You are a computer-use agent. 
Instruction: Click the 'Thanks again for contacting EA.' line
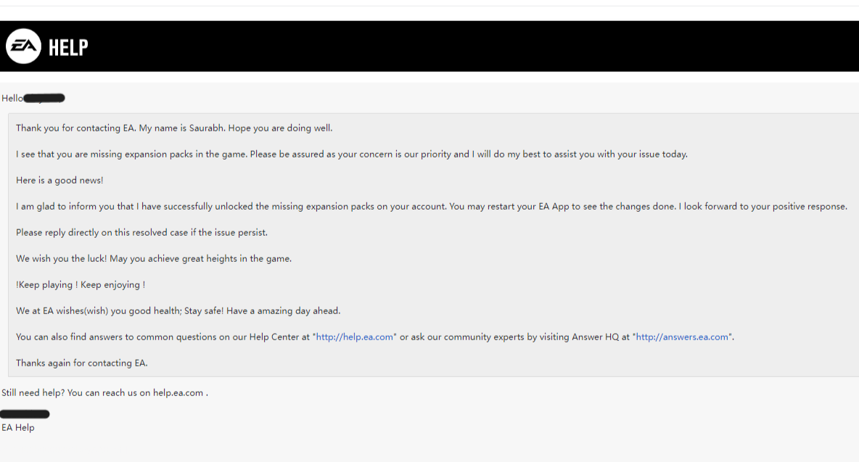click(82, 363)
